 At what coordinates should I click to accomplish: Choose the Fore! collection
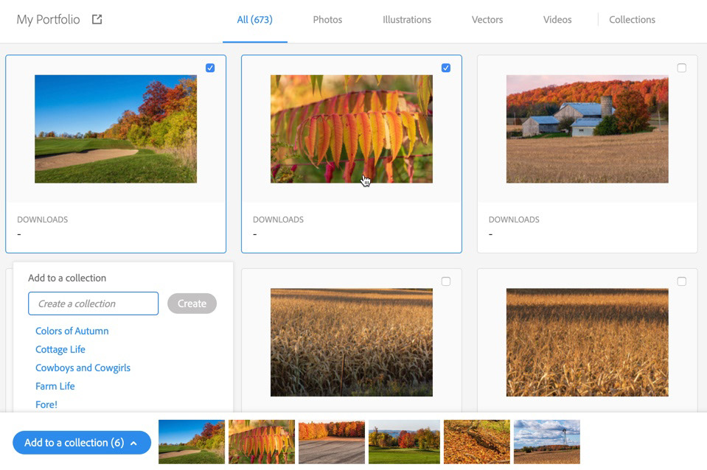pos(46,405)
